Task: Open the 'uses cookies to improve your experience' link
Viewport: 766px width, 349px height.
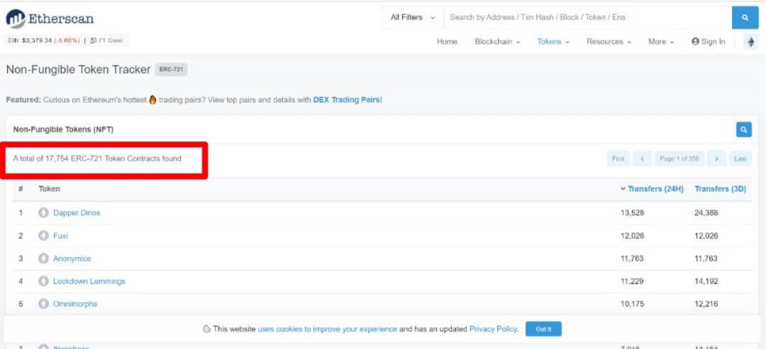Action: point(327,329)
